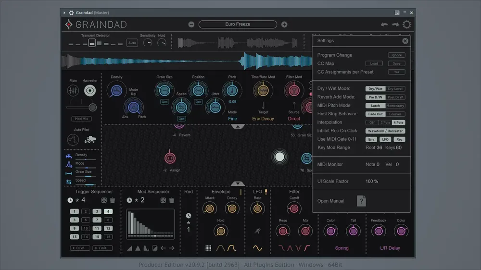Viewport: 481px width, 270px height.
Task: Select next preset with plus button
Action: click(x=284, y=25)
